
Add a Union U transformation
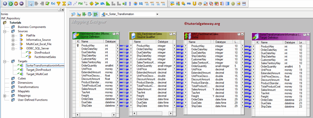[x=194, y=3]
